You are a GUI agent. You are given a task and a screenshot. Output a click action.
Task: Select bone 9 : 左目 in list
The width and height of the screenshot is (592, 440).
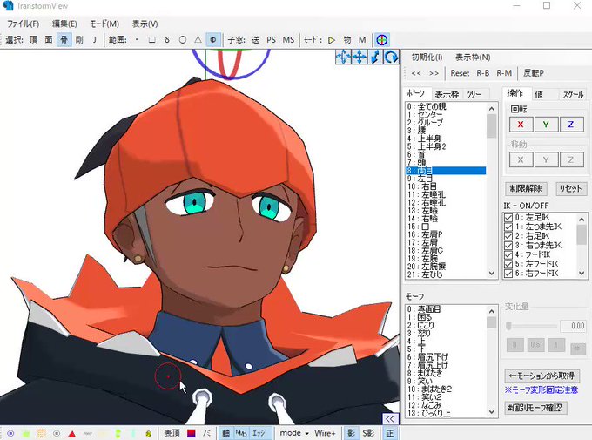coord(446,179)
